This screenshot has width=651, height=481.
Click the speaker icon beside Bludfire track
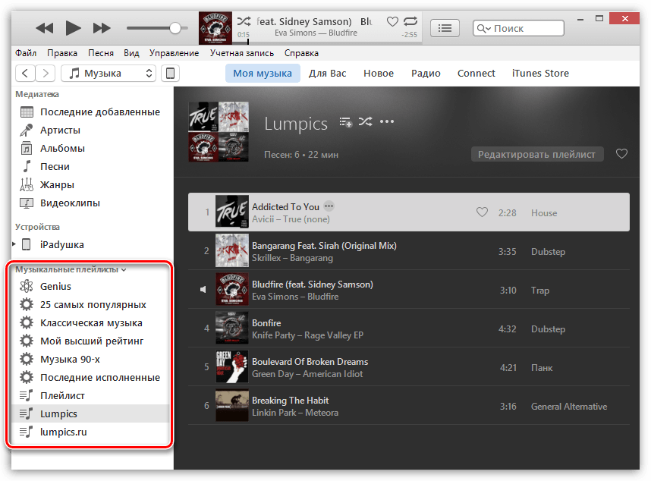(x=203, y=289)
